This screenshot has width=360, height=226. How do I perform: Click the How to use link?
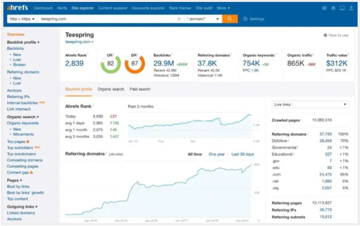[x=336, y=35]
